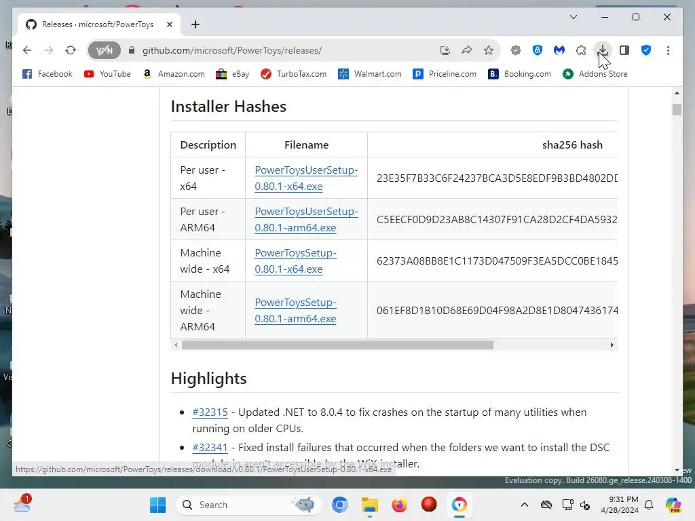The width and height of the screenshot is (695, 521).
Task: Open the Extensions puzzle-piece menu
Action: point(581,50)
